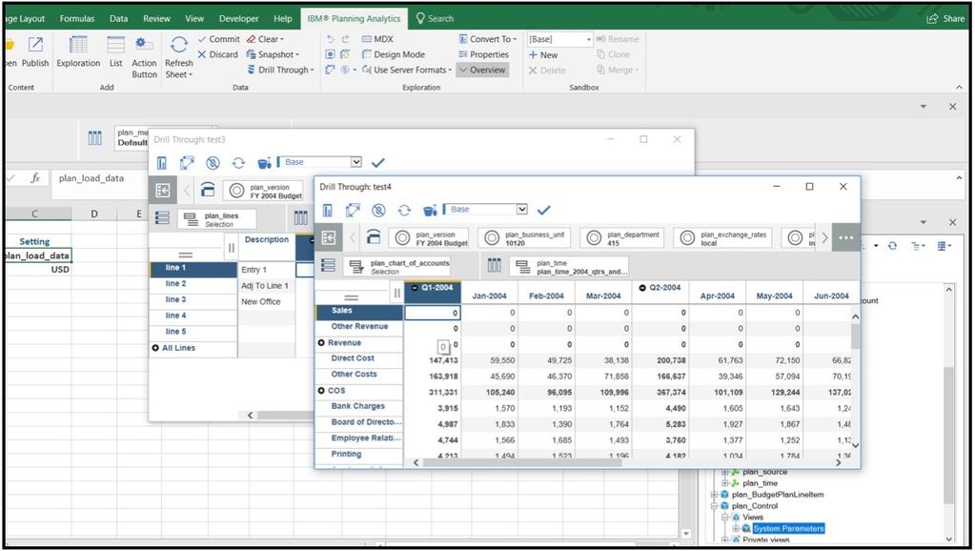The image size is (975, 551).
Task: Click the suppress zeros icon in test3 toolbar
Action: [x=213, y=163]
